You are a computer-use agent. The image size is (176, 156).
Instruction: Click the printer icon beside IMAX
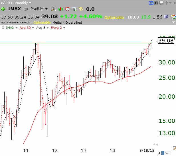click(26, 9)
